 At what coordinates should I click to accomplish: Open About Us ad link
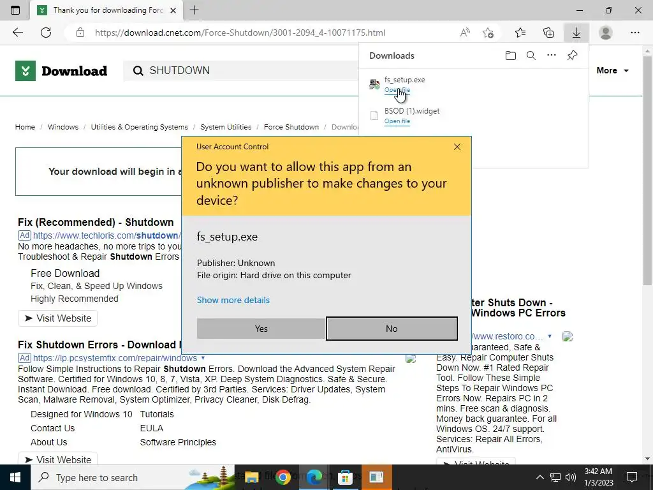click(x=48, y=442)
